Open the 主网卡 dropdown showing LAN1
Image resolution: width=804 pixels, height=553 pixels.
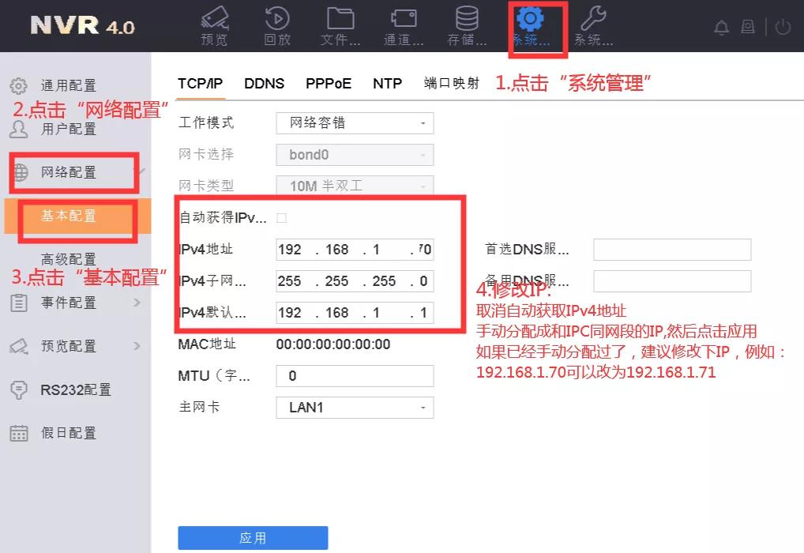(354, 407)
